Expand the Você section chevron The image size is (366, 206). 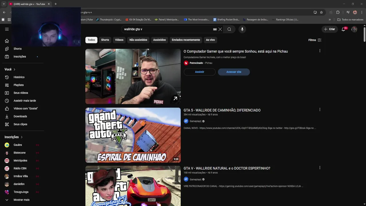click(14, 70)
